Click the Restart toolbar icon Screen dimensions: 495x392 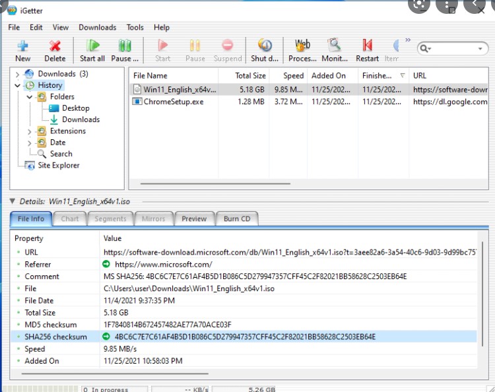click(x=367, y=46)
